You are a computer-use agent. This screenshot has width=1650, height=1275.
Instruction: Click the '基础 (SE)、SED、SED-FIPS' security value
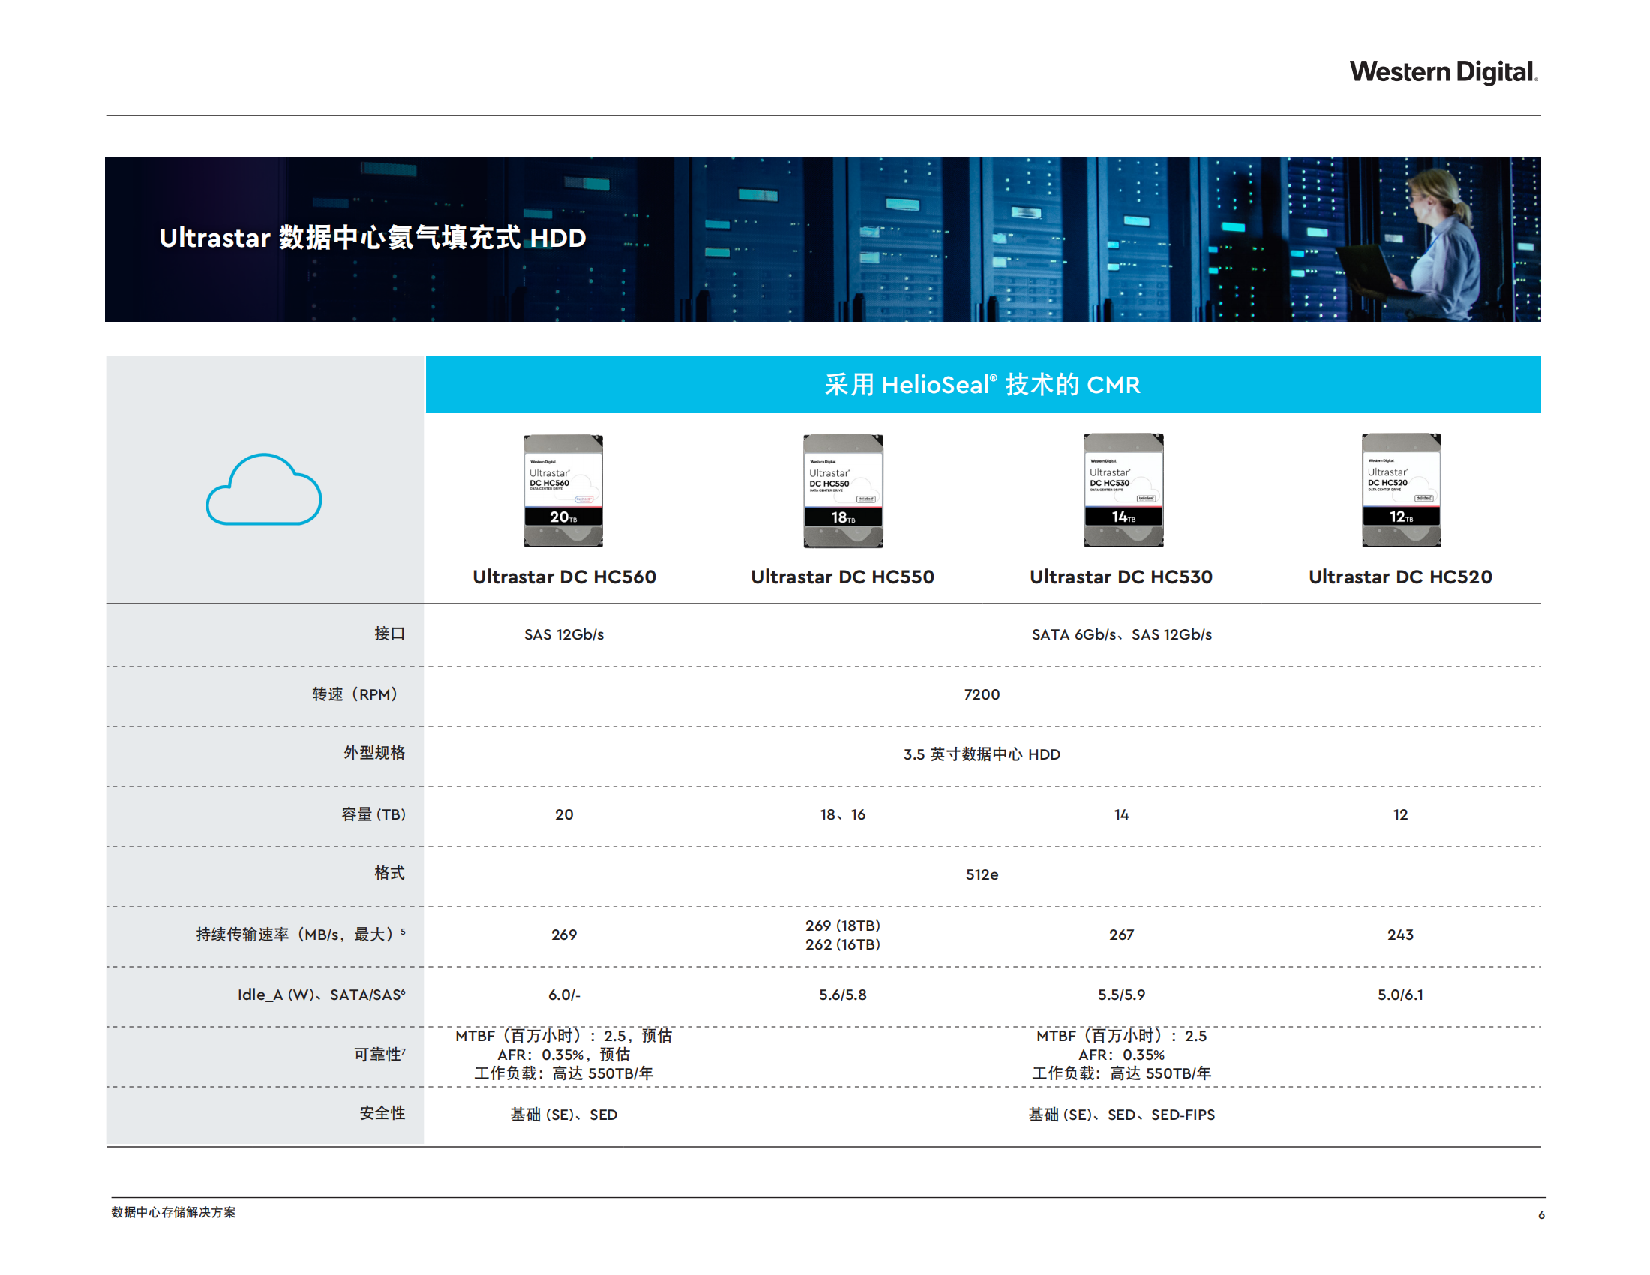1121,1114
